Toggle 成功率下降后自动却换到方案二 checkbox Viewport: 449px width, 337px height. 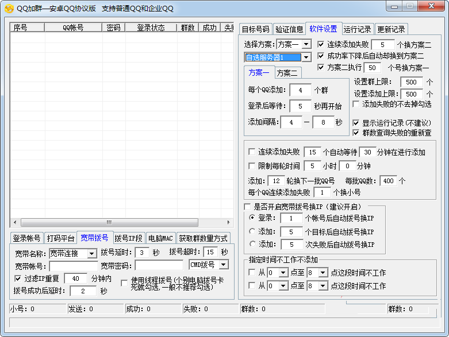(321, 56)
